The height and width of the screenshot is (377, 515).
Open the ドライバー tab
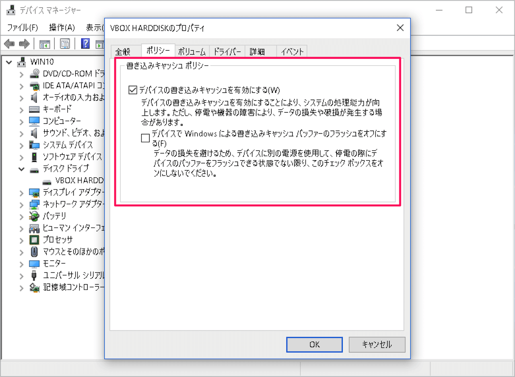tap(227, 52)
